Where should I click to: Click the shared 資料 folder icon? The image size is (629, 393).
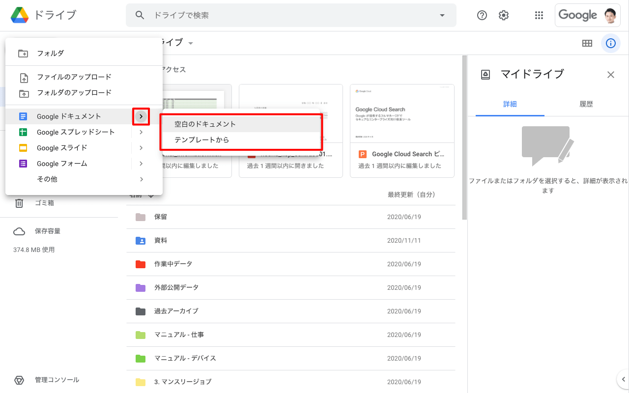tap(141, 240)
